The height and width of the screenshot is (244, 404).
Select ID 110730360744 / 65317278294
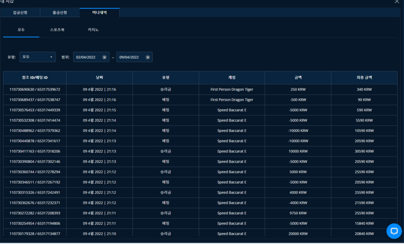[35, 172]
